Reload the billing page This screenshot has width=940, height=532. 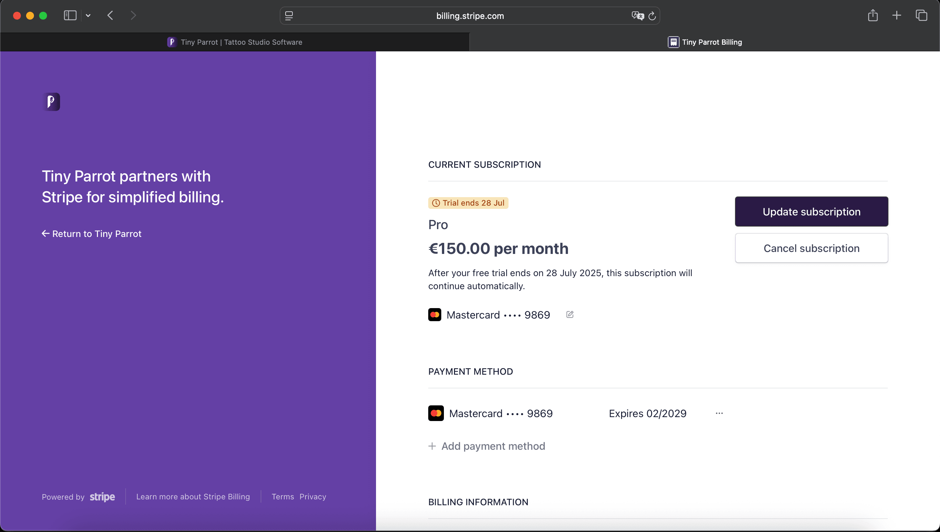652,16
